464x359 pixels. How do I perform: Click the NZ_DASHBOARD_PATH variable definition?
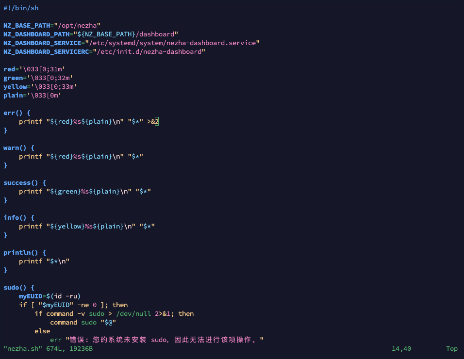[x=36, y=34]
